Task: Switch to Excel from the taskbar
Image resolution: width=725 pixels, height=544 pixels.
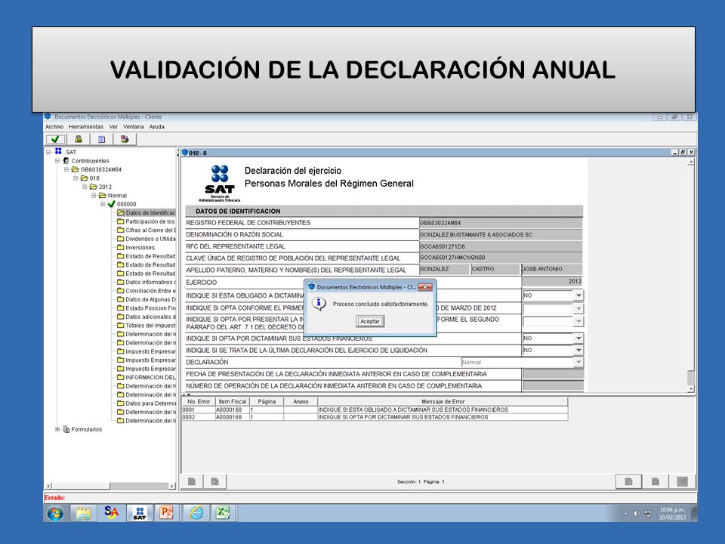Action: coord(224,513)
